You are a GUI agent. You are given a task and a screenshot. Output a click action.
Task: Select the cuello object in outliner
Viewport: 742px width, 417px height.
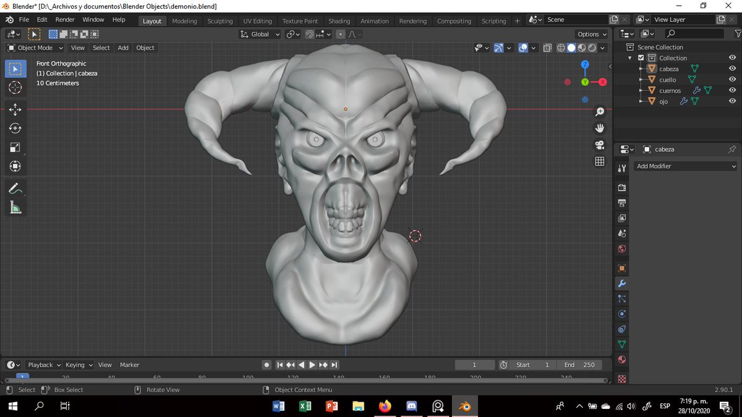668,80
